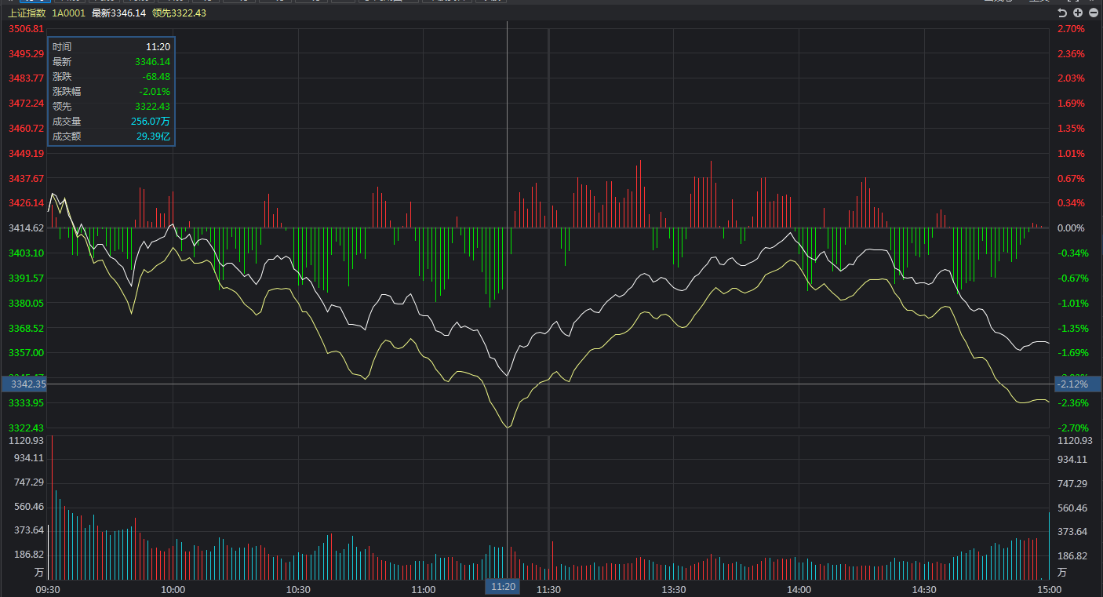Click the 186.82 right volume axis label
The image size is (1103, 597).
[x=1073, y=556]
